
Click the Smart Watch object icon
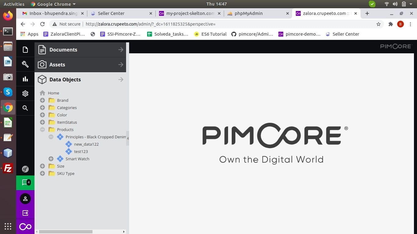60,159
